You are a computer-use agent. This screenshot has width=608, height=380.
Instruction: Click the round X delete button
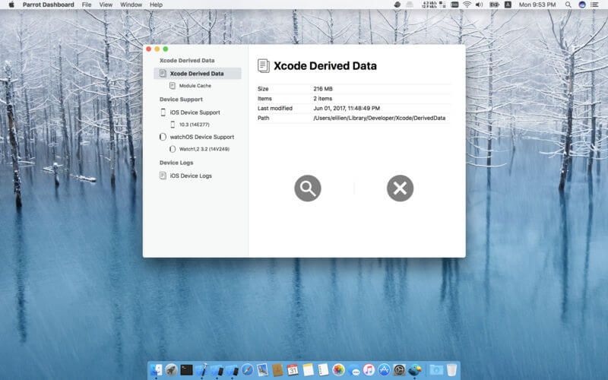click(x=401, y=188)
